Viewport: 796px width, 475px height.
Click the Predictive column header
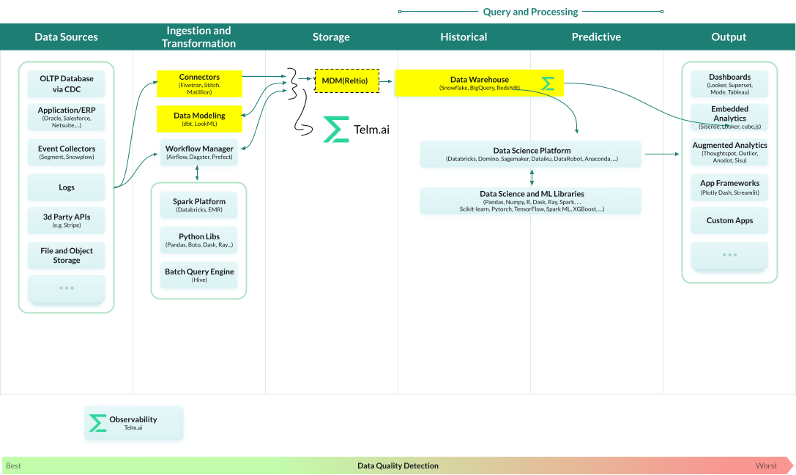[x=596, y=37]
